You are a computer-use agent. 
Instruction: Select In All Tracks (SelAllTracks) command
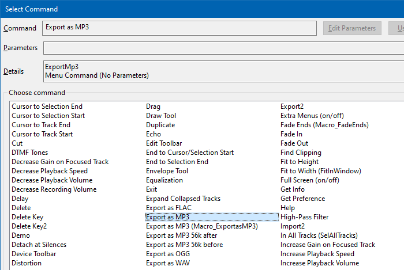coord(319,235)
